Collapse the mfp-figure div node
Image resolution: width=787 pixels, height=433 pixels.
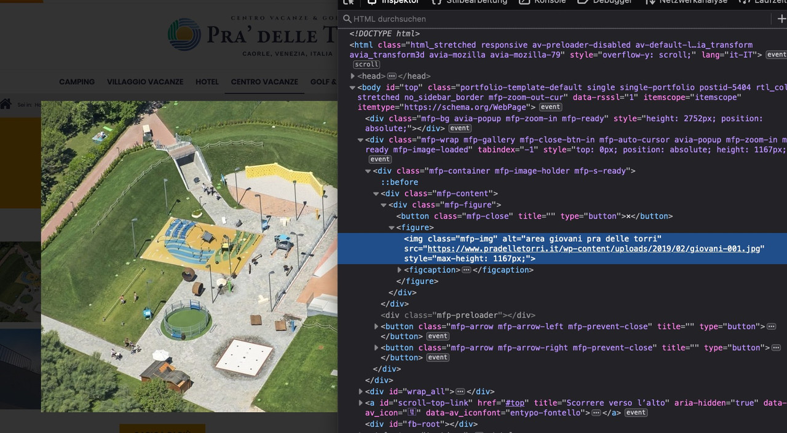(384, 205)
